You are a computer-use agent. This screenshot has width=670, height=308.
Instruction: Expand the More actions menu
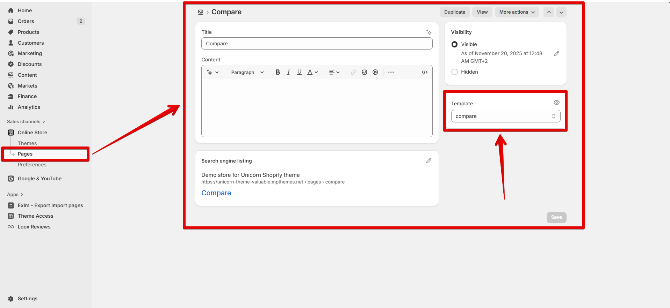(517, 12)
